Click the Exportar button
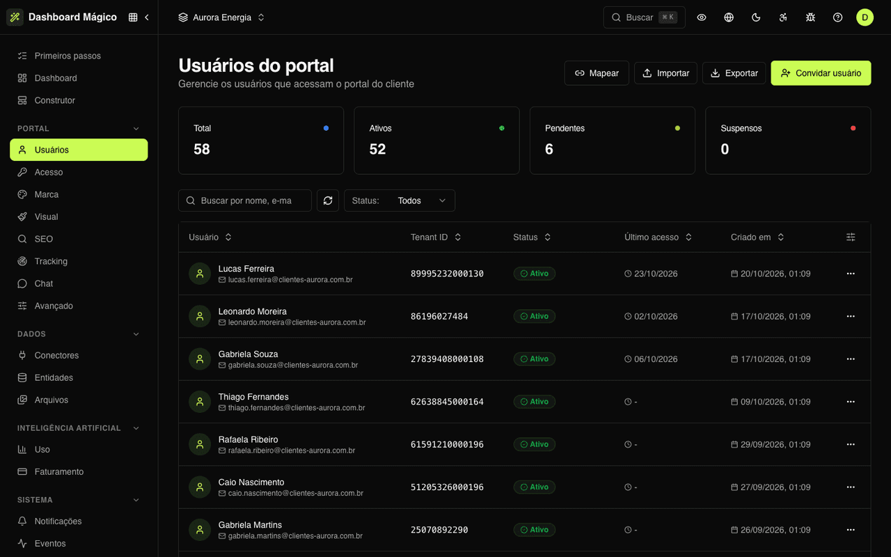This screenshot has height=557, width=891. pyautogui.click(x=734, y=73)
